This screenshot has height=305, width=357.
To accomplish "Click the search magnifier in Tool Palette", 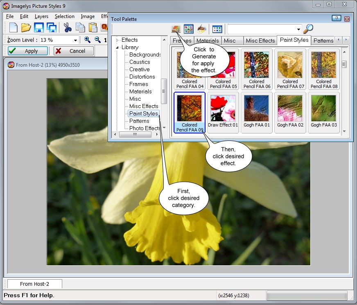I will point(308,29).
